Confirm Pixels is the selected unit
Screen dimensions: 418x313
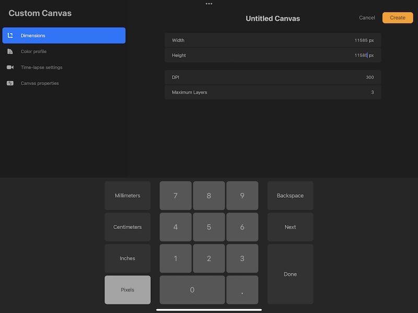point(127,289)
